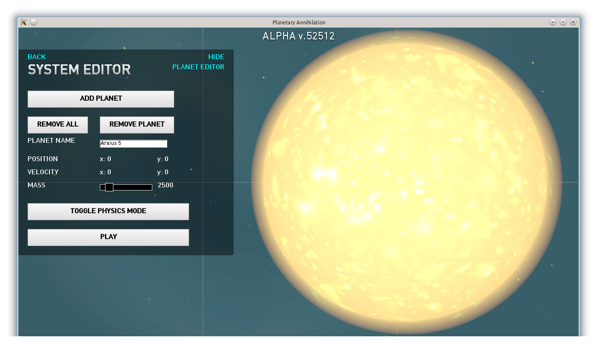
Task: Click the round pin button in title bar
Action: [x=34, y=22]
